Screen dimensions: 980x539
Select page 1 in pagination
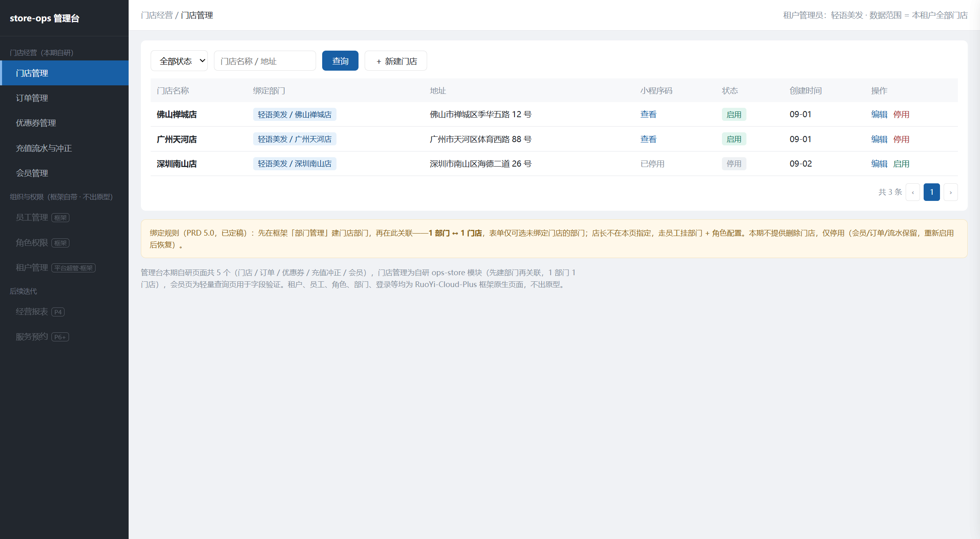pyautogui.click(x=932, y=192)
